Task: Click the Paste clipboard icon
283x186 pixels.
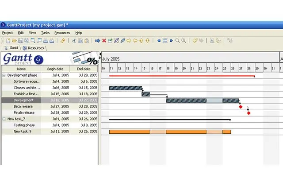Action: 87,40
